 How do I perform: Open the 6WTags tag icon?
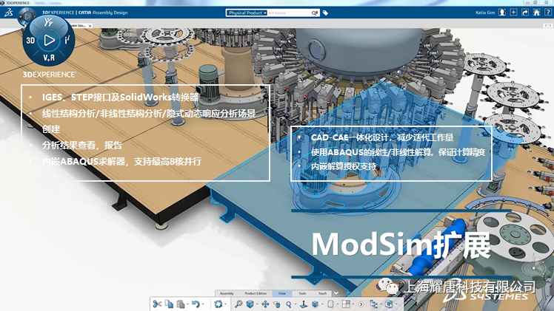(x=325, y=13)
